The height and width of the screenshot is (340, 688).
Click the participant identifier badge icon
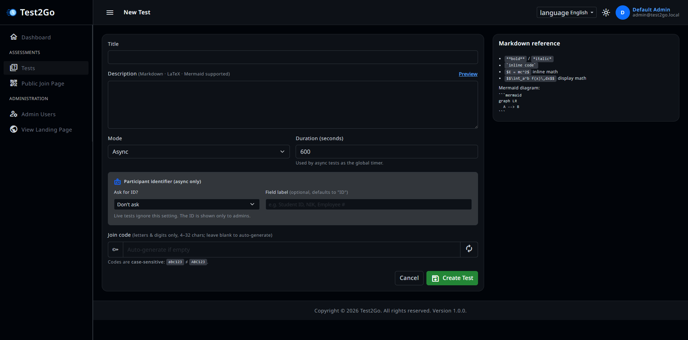pos(118,182)
